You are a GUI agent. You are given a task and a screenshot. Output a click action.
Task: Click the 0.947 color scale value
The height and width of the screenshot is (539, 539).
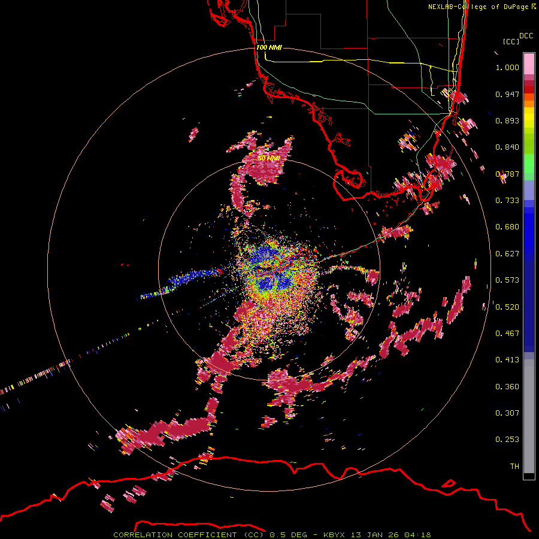[507, 94]
